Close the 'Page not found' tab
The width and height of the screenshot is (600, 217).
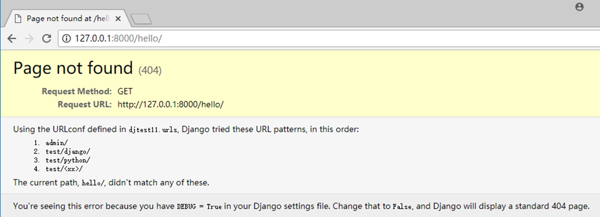[118, 19]
